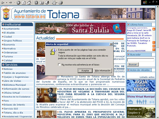Click 'Más información' in the security alert
This screenshot has width=159, height=119.
(103, 70)
